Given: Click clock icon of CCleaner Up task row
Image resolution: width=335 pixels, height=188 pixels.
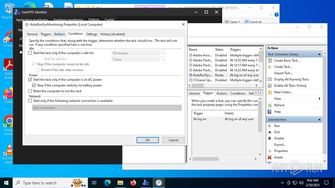Looking at the screenshot, I should 191,80.
